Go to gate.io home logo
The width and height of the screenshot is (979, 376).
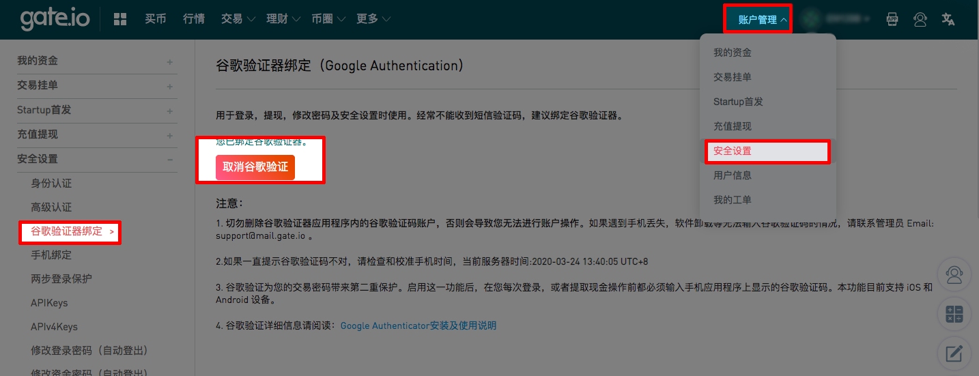[55, 18]
